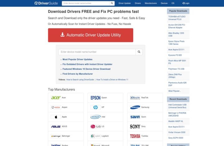
Task: Open the Drivers nav item
Action: 138,3
